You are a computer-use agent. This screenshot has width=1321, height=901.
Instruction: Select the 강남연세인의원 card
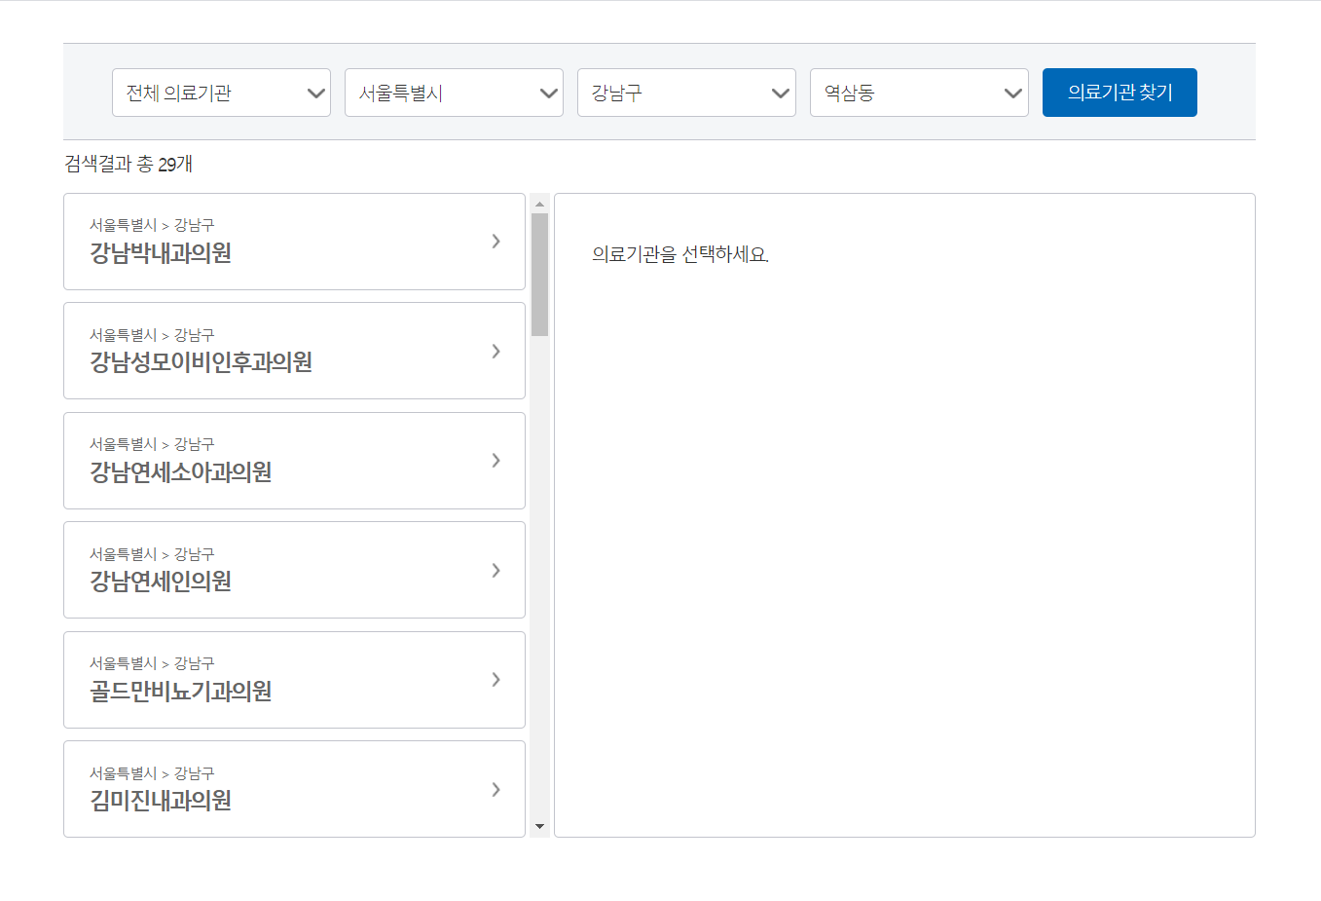click(294, 570)
